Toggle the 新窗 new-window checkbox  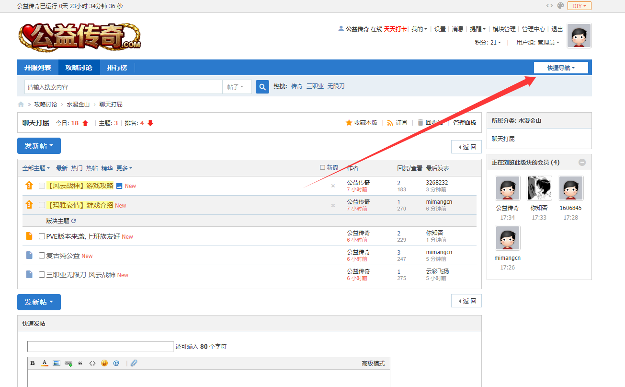click(x=322, y=168)
